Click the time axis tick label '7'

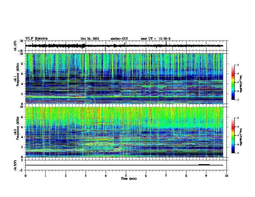[166, 176]
